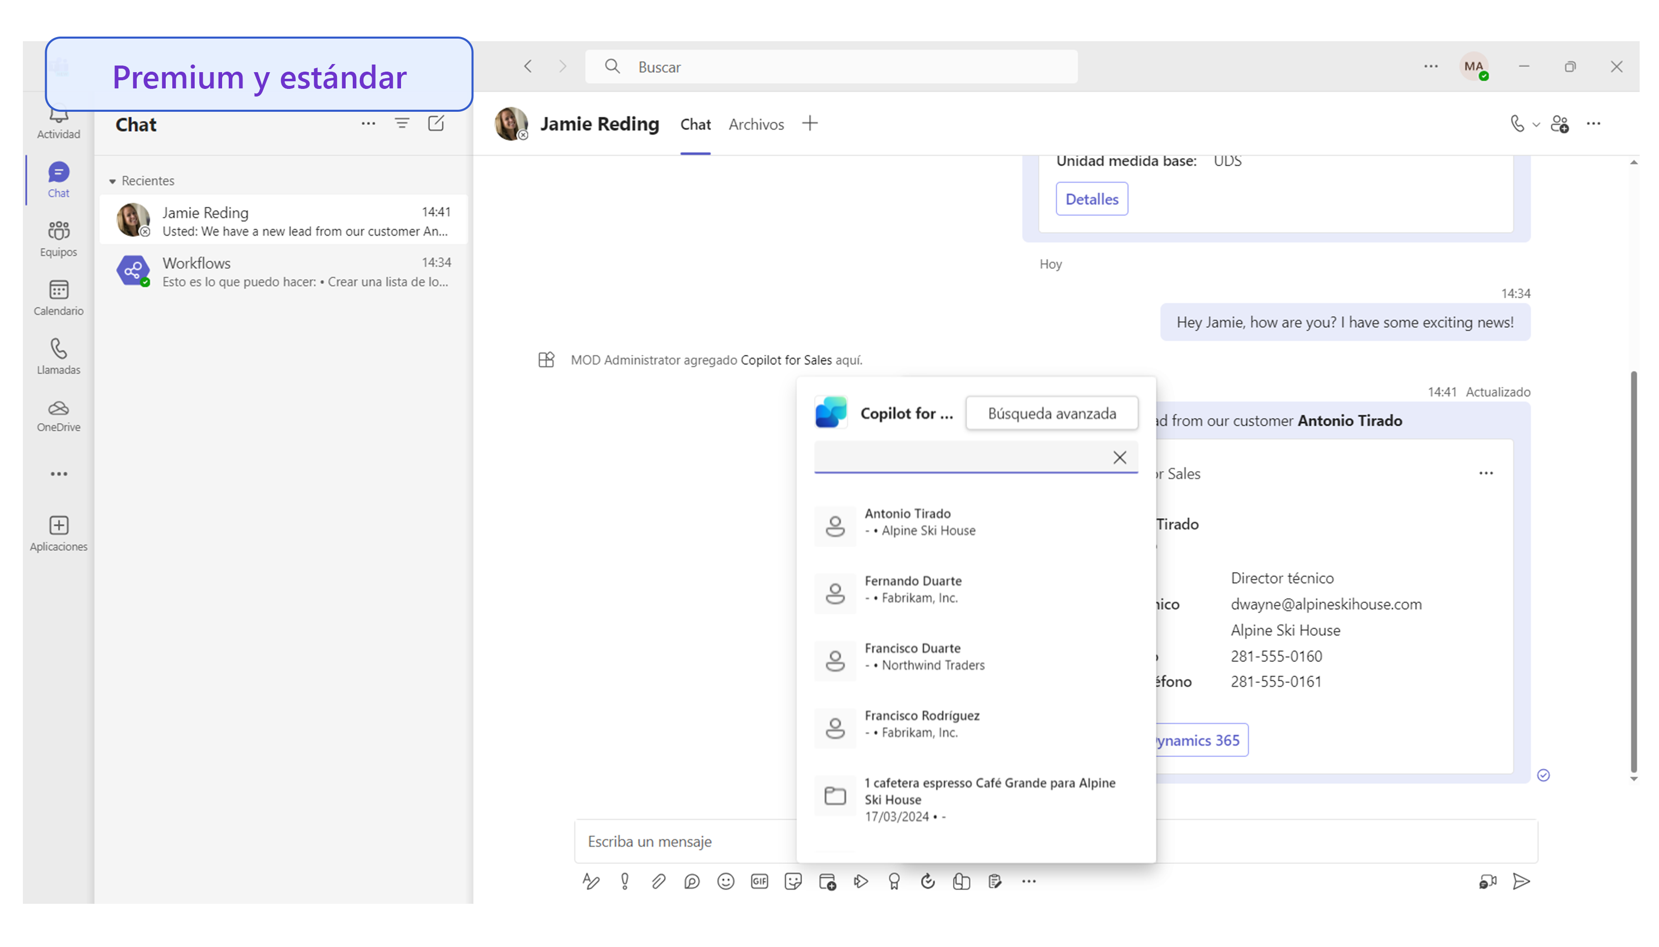
Task: Open the GIF picker
Action: [759, 881]
